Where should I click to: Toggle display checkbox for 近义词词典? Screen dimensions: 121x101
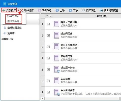(x=48, y=36)
